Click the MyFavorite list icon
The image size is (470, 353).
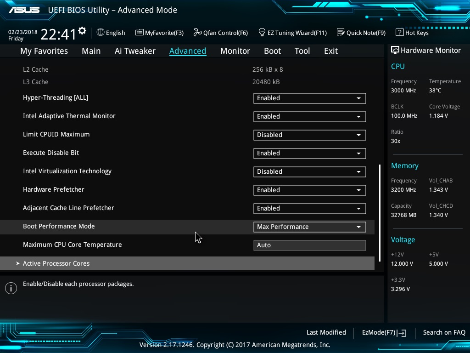(140, 33)
